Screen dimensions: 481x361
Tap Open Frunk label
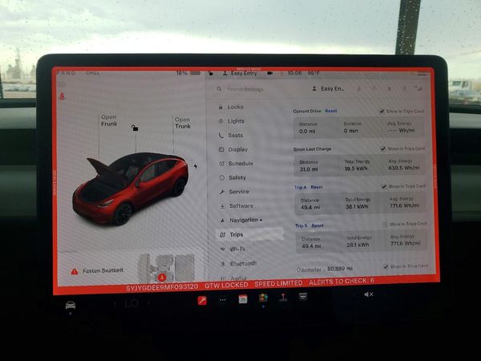coord(109,120)
